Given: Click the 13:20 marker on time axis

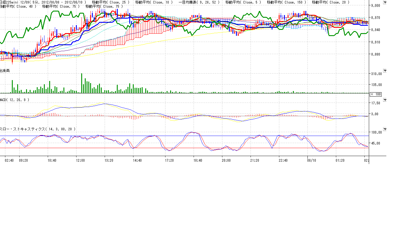Looking at the screenshot, I should point(109,160).
